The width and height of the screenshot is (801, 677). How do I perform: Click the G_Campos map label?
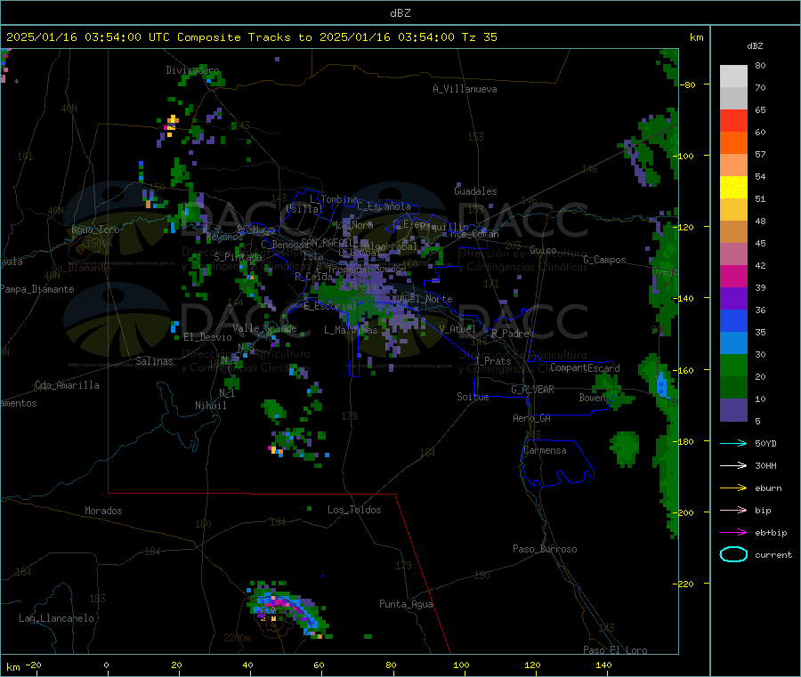coord(604,260)
